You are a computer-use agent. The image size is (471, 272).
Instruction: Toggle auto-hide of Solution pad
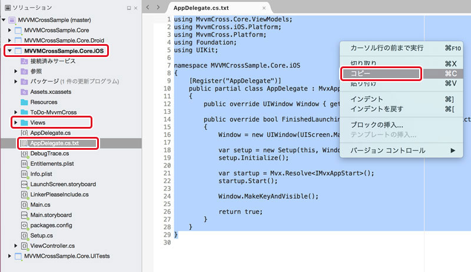point(129,8)
